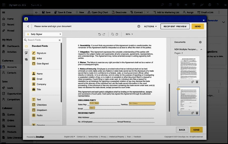Open the English (US) language dropdown
Screen dimensions: 228x144
(70, 137)
